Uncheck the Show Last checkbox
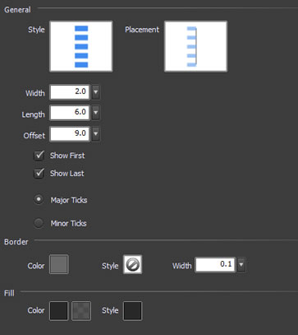The width and height of the screenshot is (298, 335). 39,174
